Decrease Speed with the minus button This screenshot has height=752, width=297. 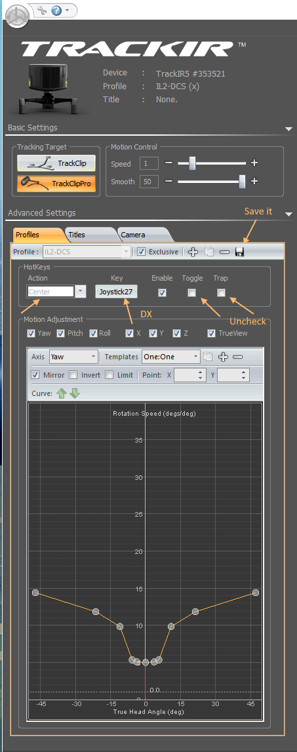[x=168, y=163]
